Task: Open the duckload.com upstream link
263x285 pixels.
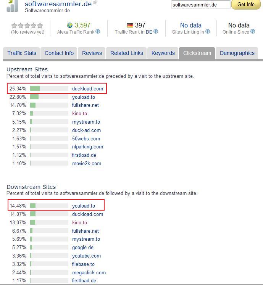Action: tap(87, 89)
